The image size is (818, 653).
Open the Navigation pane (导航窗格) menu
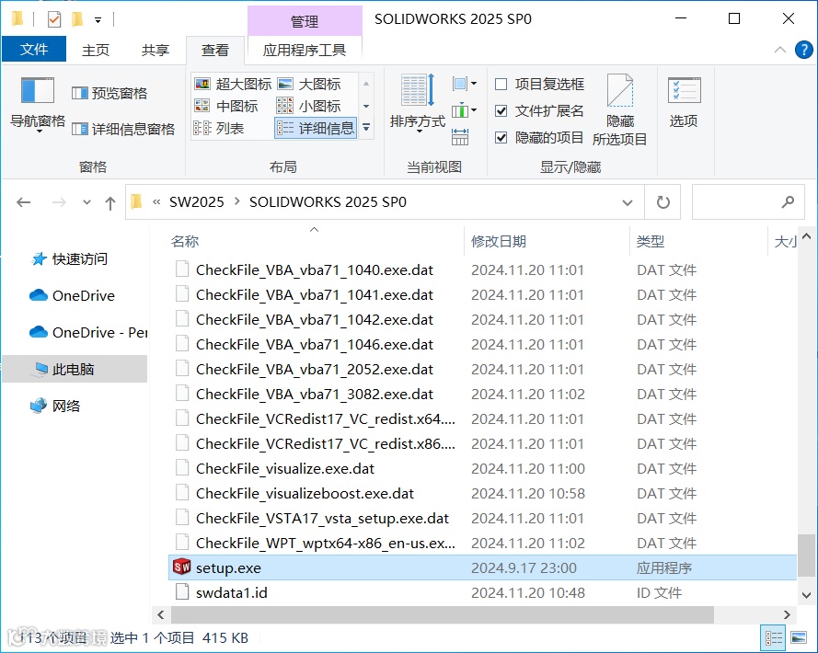38,105
